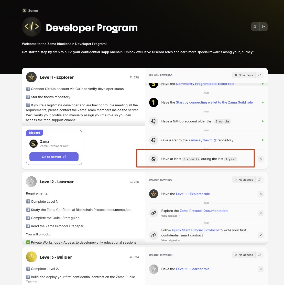Click Zama Discord server avatar in card

pyautogui.click(x=34, y=144)
